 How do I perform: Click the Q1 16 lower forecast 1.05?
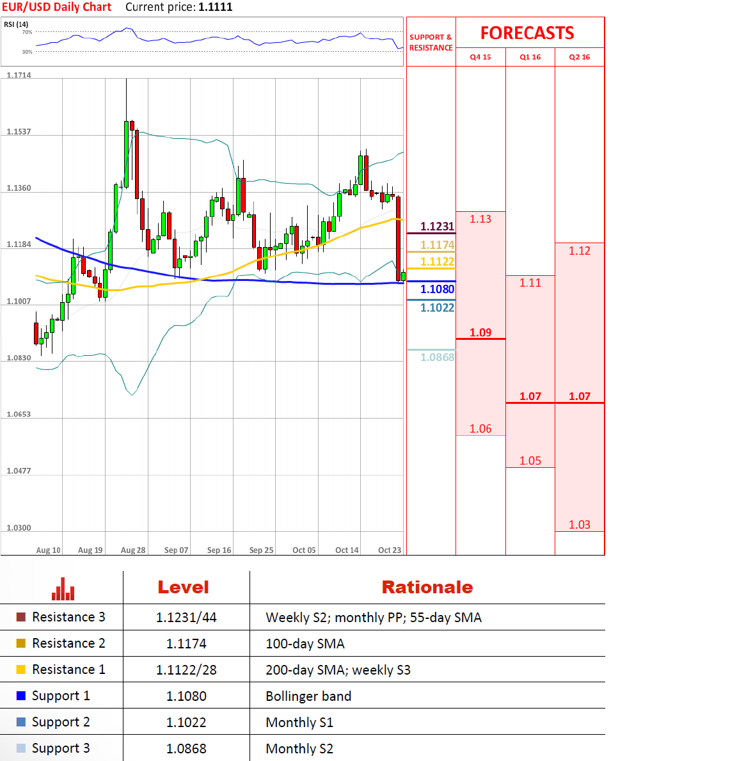click(x=530, y=460)
